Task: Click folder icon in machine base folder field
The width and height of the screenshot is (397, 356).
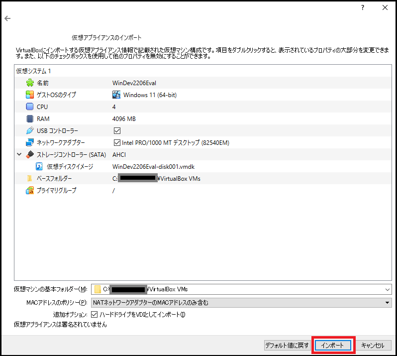Action: pyautogui.click(x=98, y=289)
